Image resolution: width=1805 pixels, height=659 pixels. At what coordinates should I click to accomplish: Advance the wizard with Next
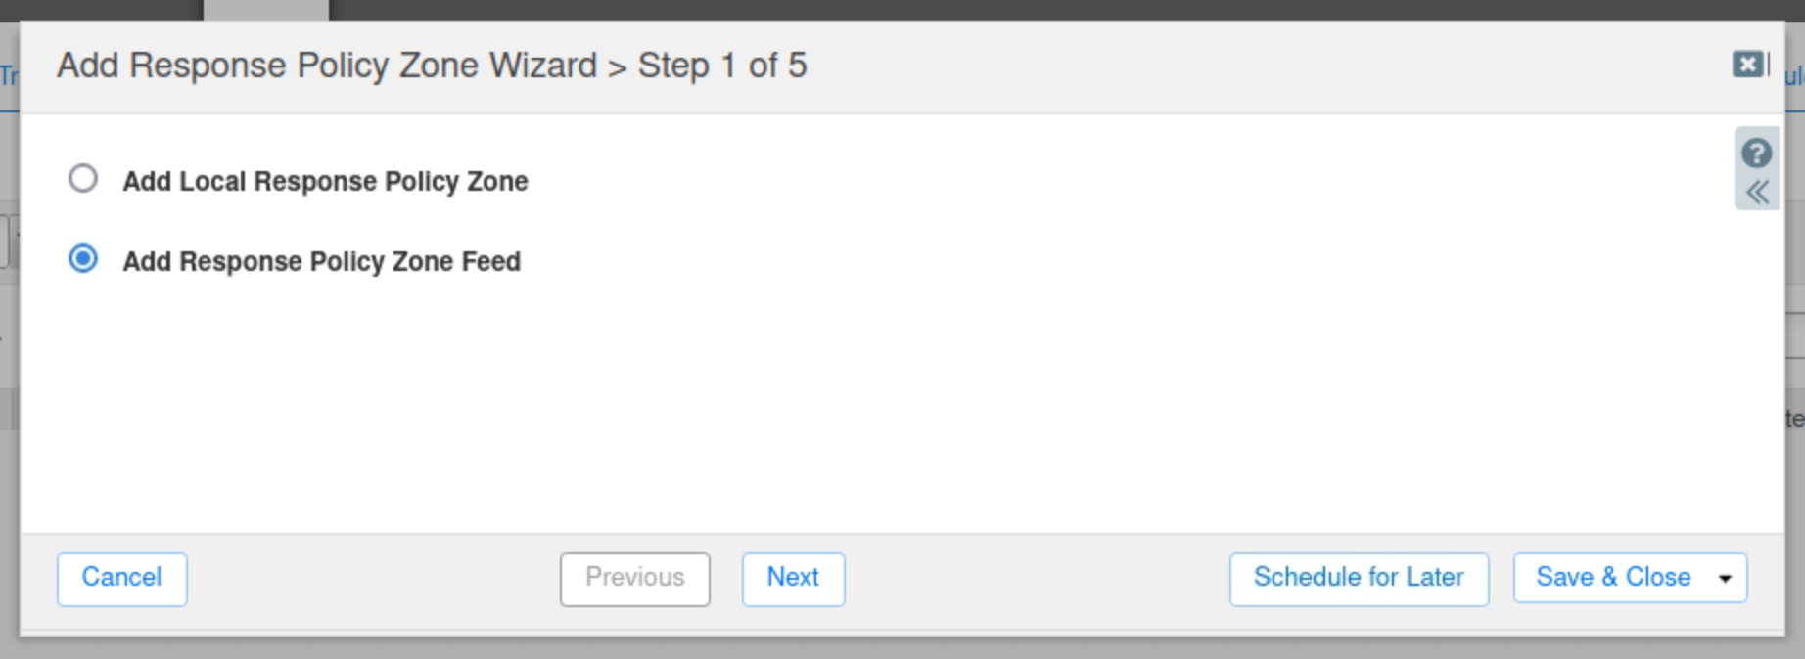[x=792, y=578]
